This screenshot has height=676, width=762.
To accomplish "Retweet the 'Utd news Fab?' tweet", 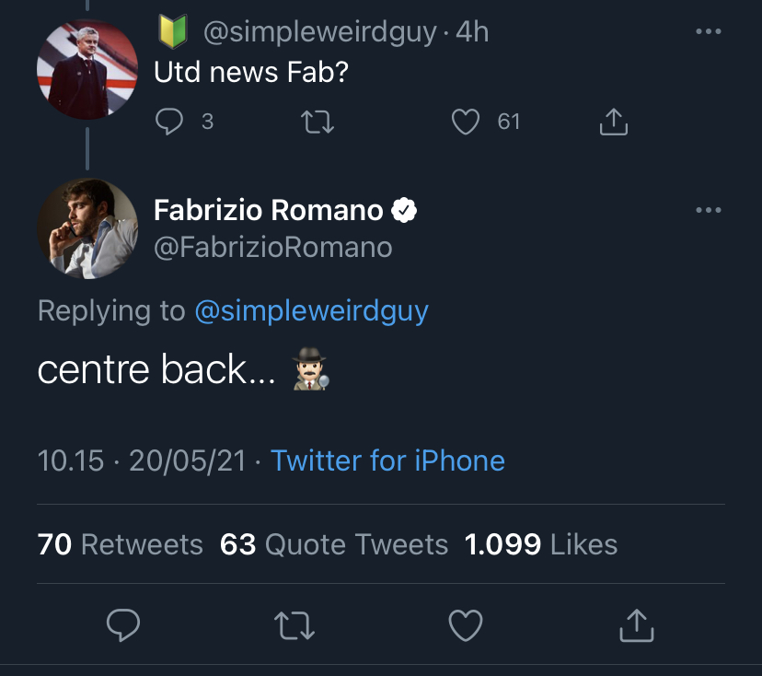I will click(318, 122).
